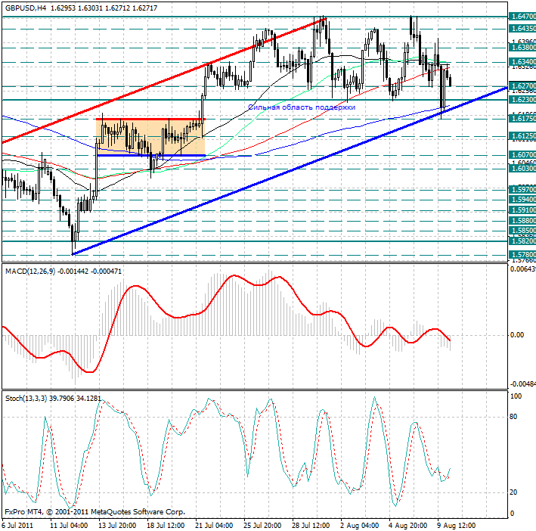This screenshot has width=536, height=531.
Task: Click the '2 Aug 04:00' time label
Action: tap(359, 526)
